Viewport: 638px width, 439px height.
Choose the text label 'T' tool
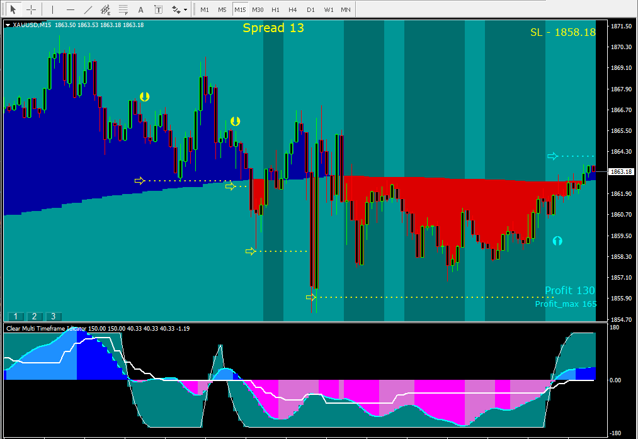tap(158, 9)
